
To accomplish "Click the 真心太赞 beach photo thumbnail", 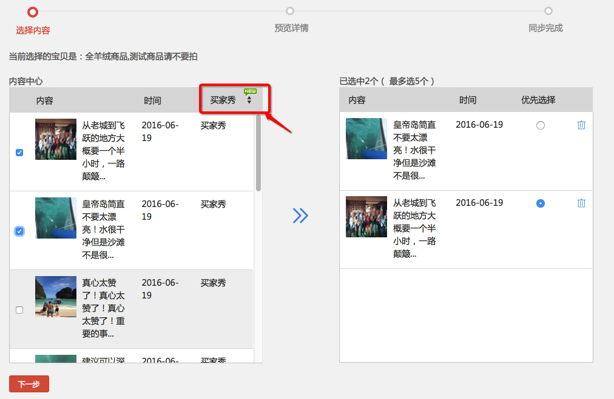I will (x=55, y=296).
